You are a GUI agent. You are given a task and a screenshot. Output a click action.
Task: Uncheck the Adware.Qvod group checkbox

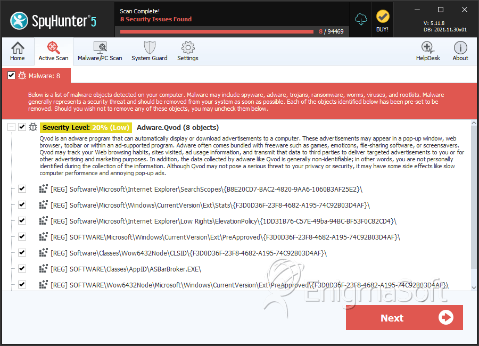pyautogui.click(x=22, y=127)
